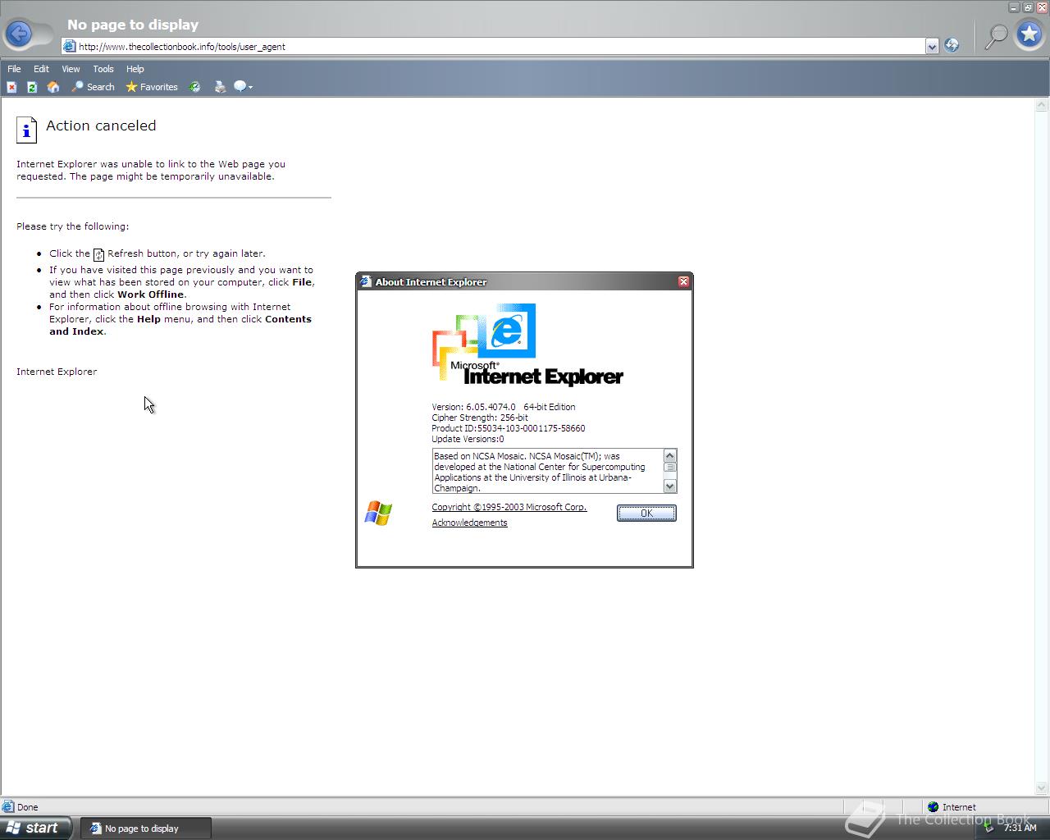This screenshot has height=840, width=1050.
Task: Open the Edit menu
Action: click(41, 69)
